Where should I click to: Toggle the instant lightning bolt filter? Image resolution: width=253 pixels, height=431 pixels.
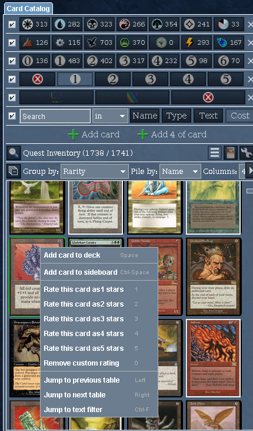197,42
